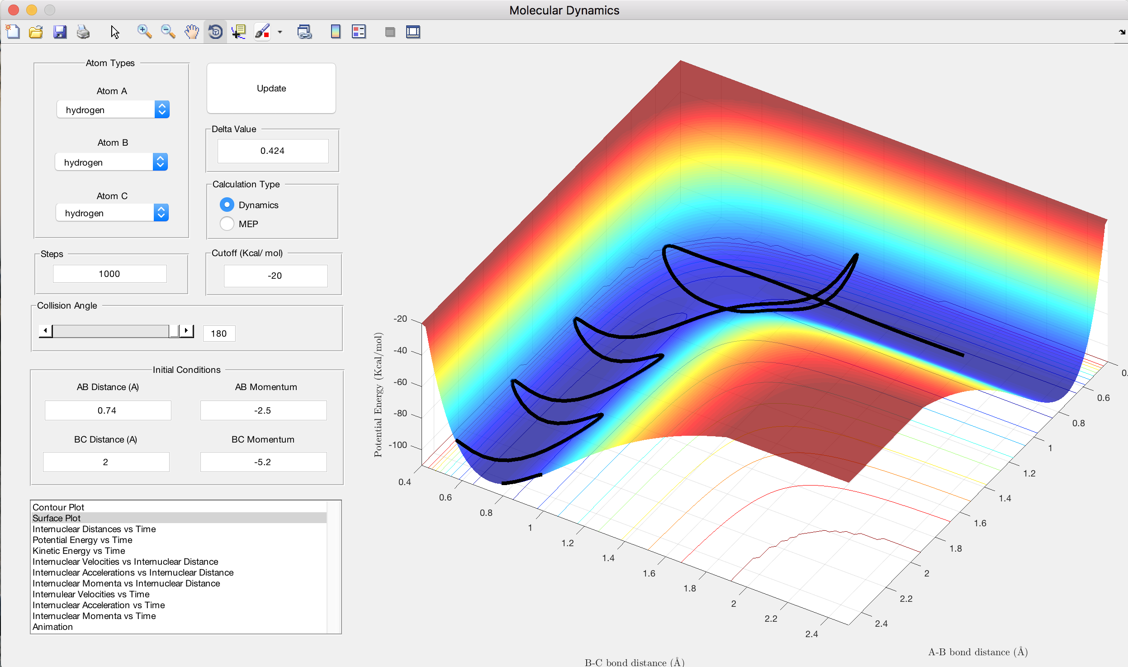Open the Atom B element dropdown

pos(111,162)
